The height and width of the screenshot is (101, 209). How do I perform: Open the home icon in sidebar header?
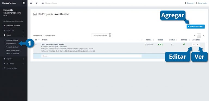pyautogui.click(x=24, y=3)
